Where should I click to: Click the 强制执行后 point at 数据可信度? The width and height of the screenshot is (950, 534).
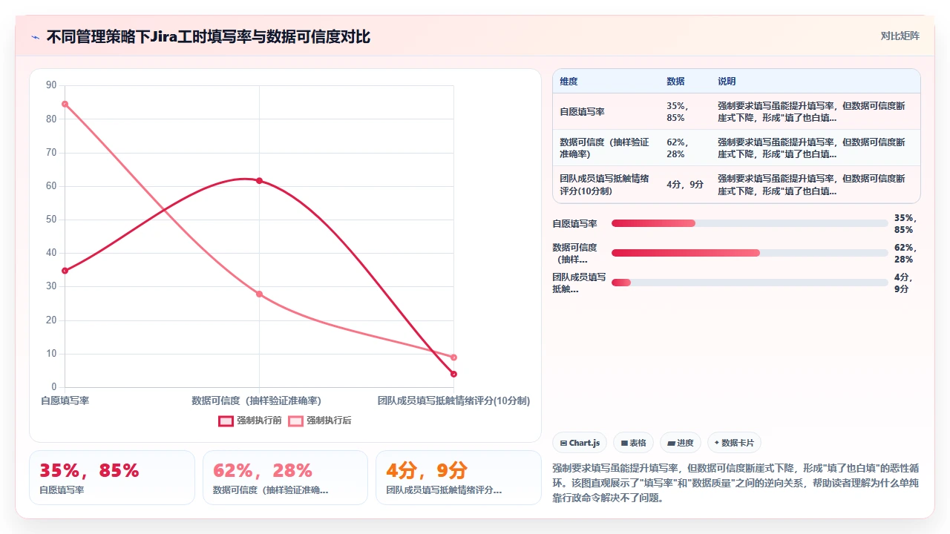pyautogui.click(x=259, y=294)
